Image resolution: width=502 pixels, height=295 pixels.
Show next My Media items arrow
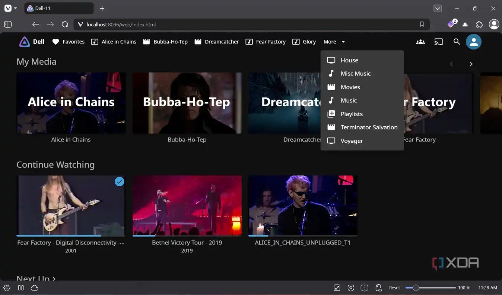pyautogui.click(x=471, y=64)
